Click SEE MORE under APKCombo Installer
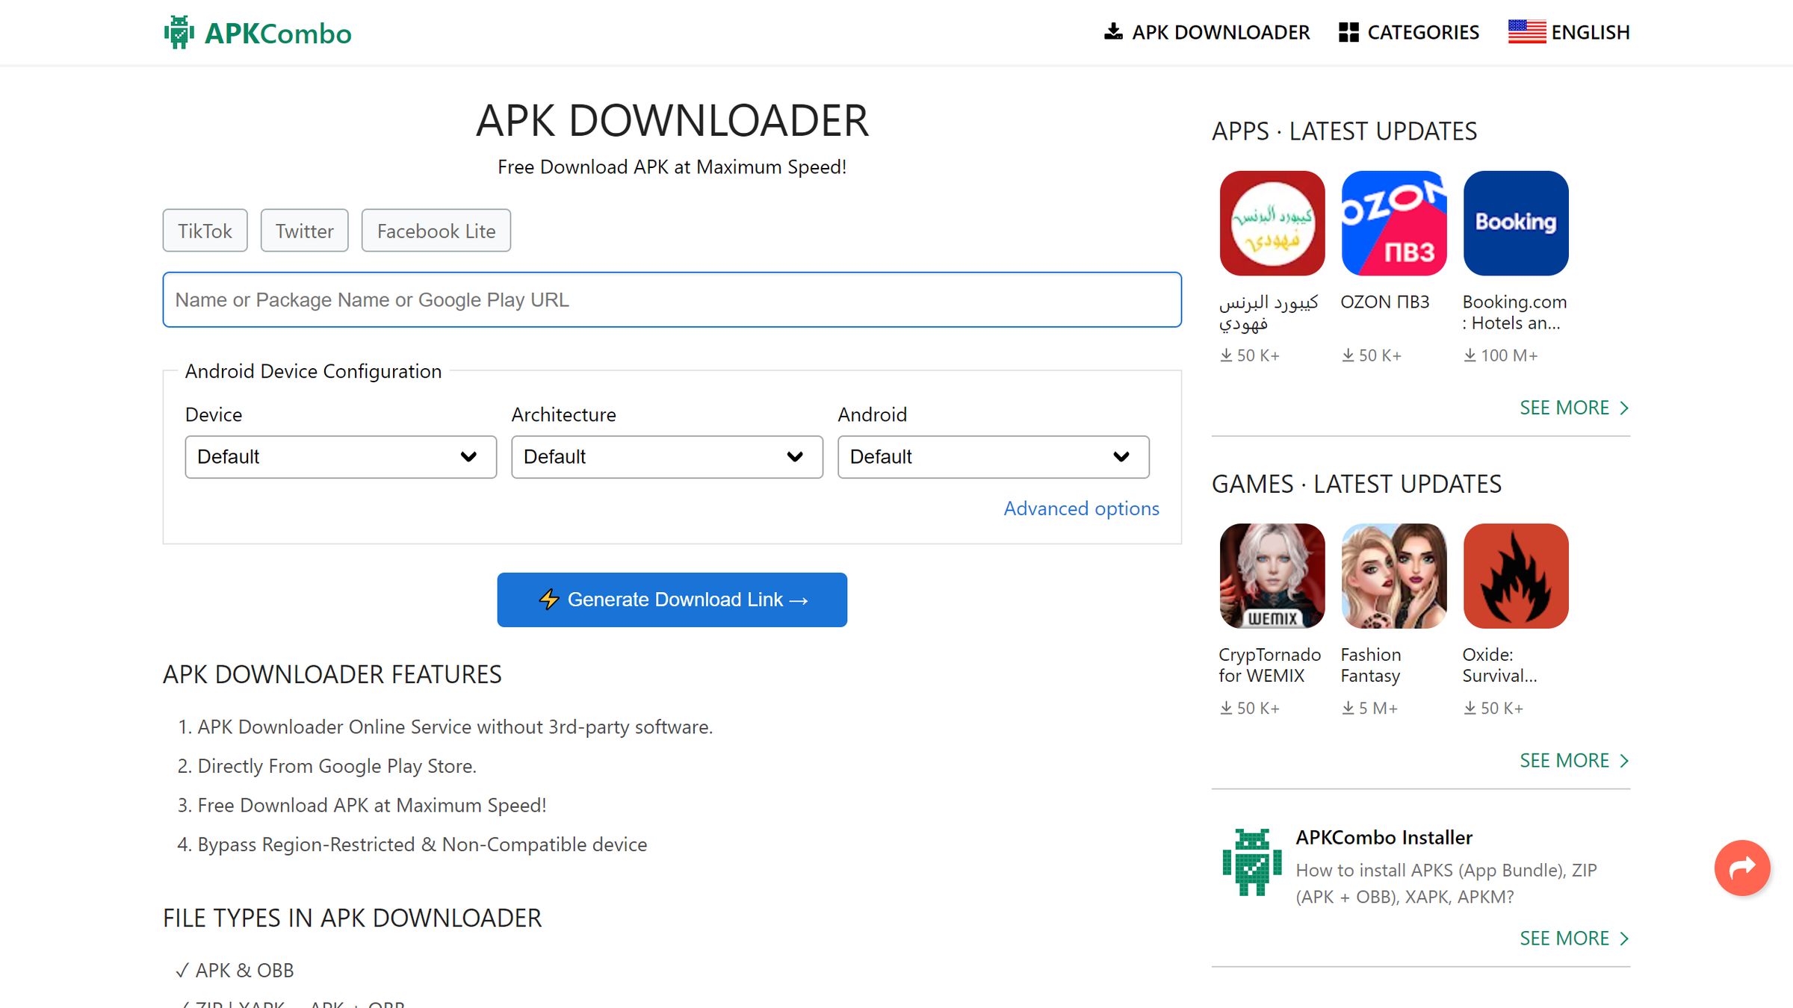The image size is (1793, 1008). tap(1574, 938)
